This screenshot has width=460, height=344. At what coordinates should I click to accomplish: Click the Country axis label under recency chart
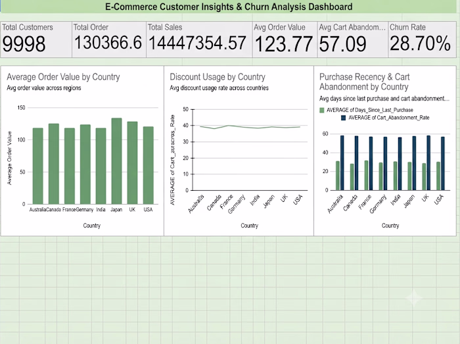coord(390,226)
